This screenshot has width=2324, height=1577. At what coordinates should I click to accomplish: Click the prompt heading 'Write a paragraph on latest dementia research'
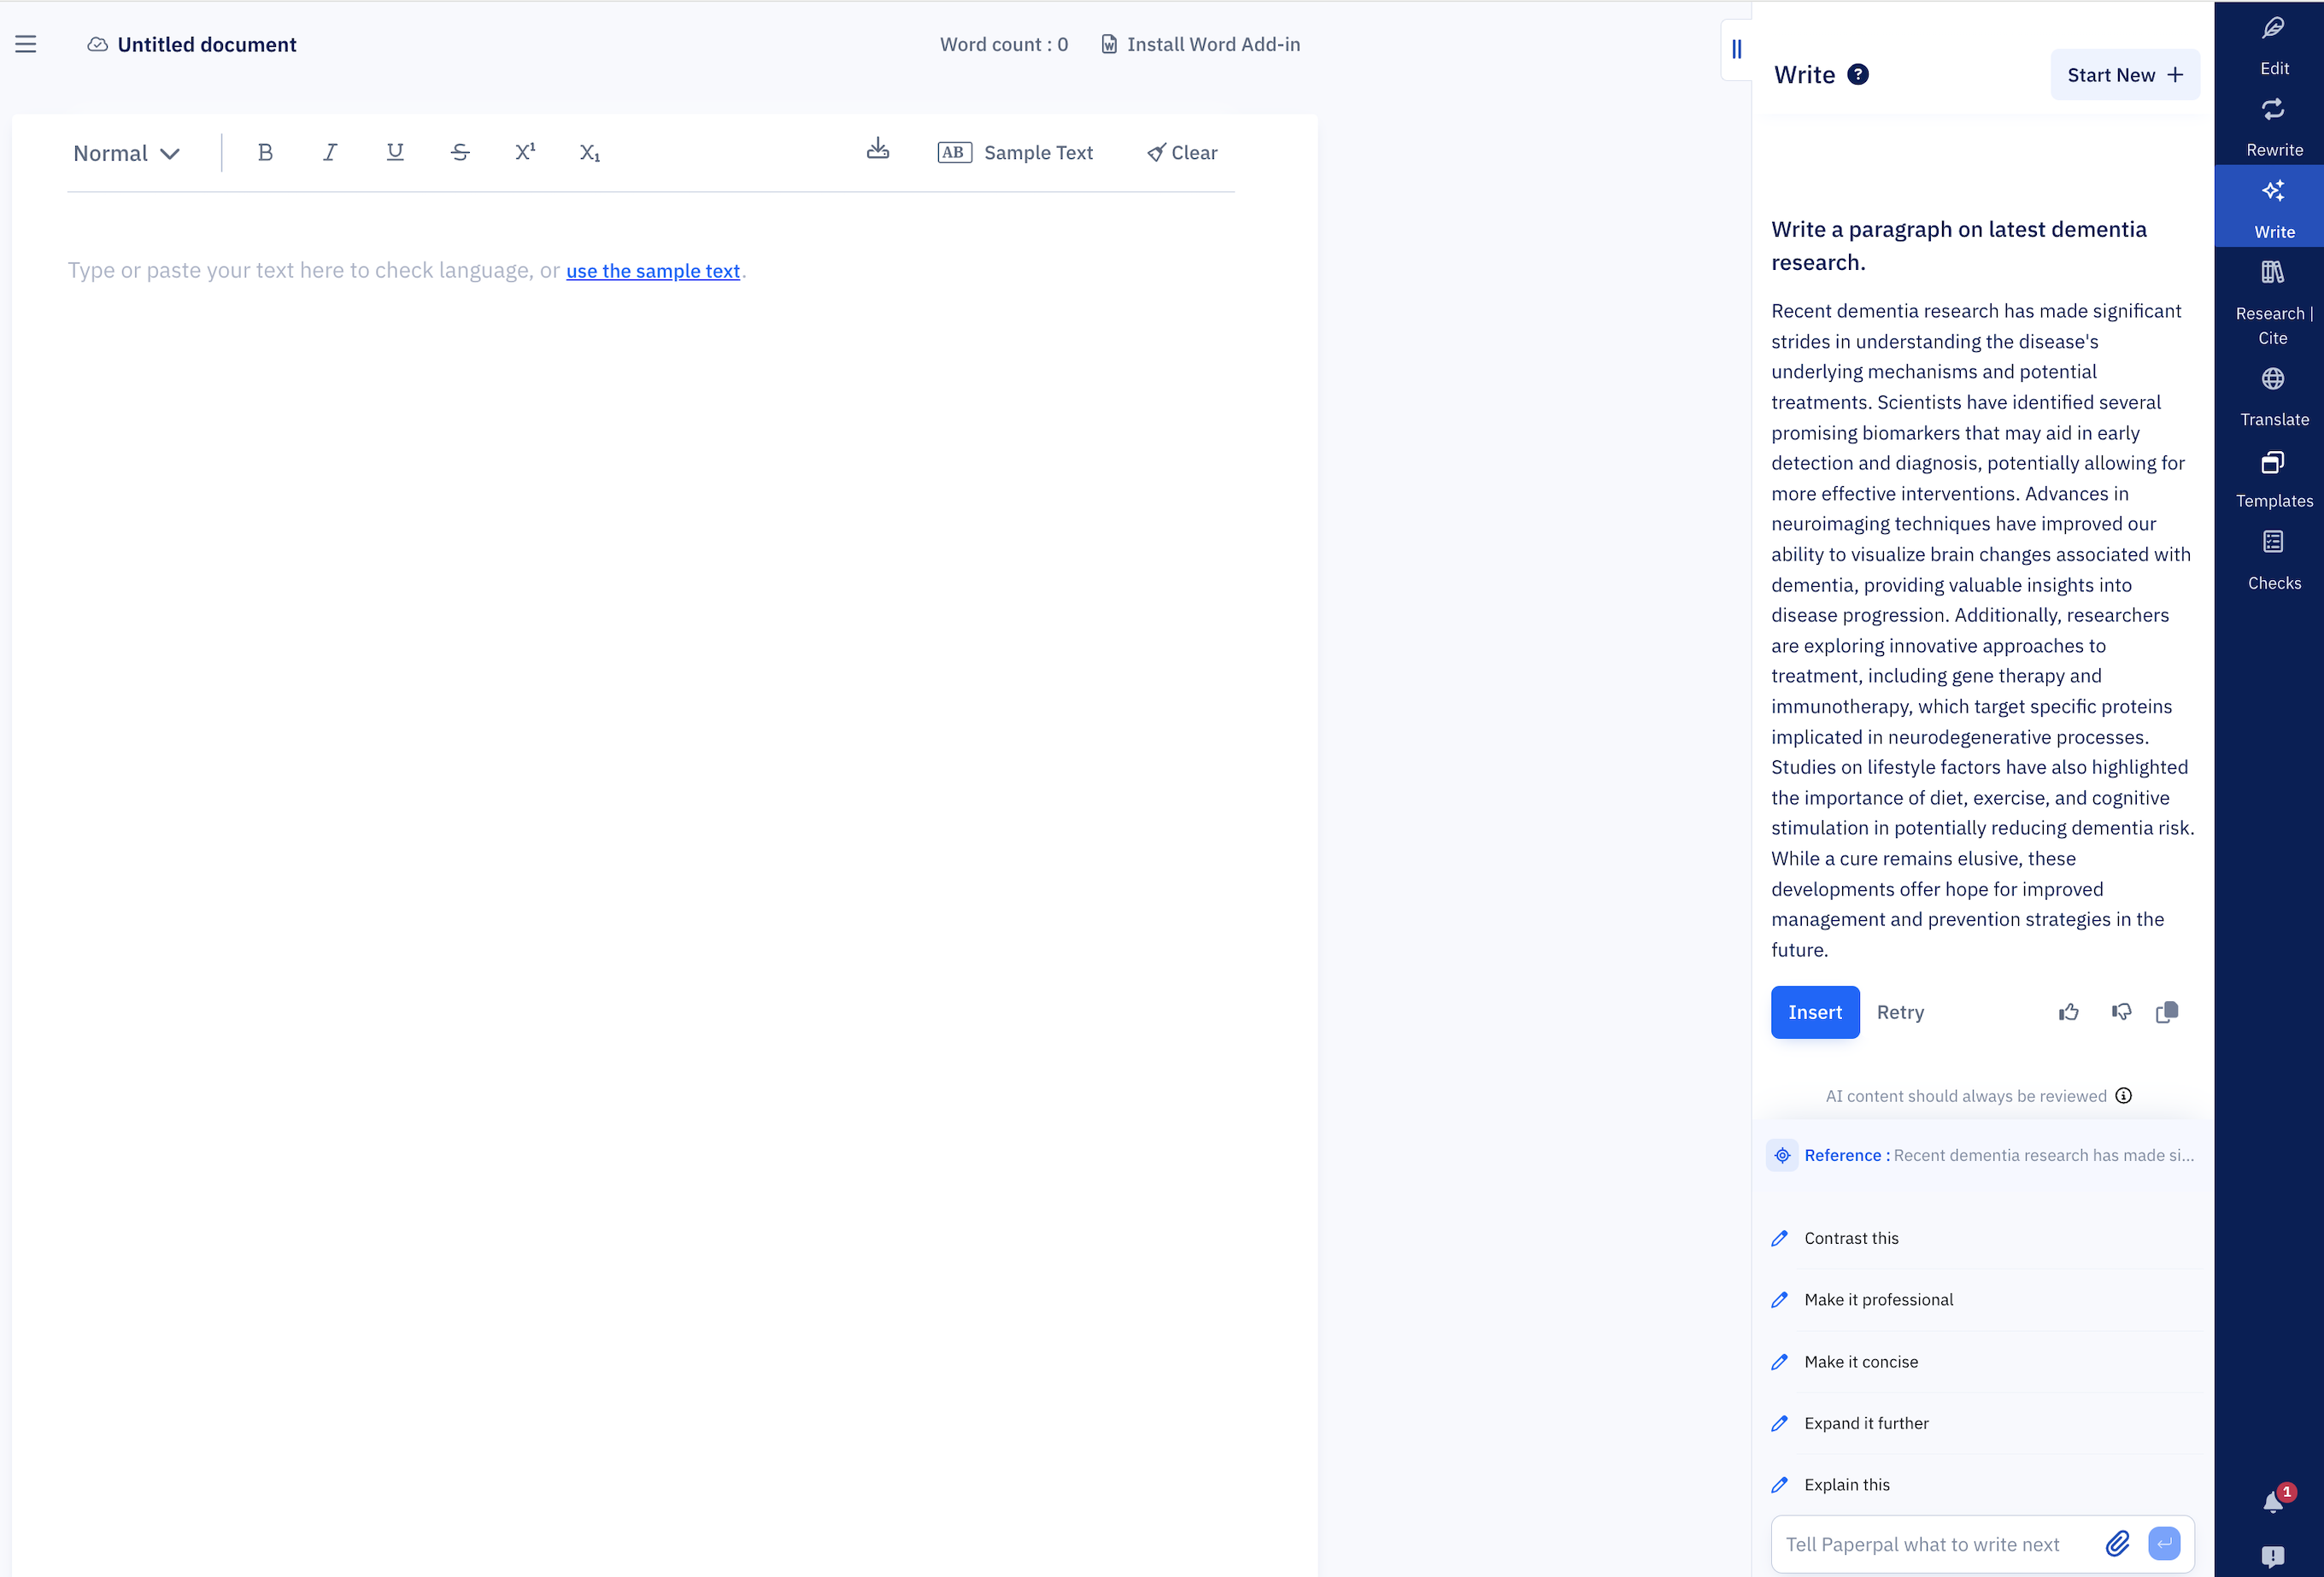[1959, 245]
